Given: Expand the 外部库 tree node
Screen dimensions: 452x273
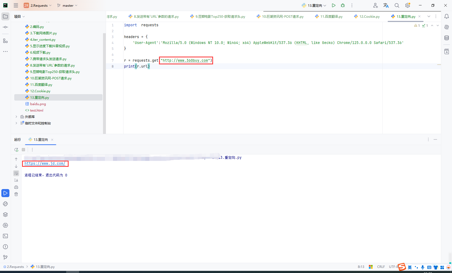Looking at the screenshot, I should 16,117.
